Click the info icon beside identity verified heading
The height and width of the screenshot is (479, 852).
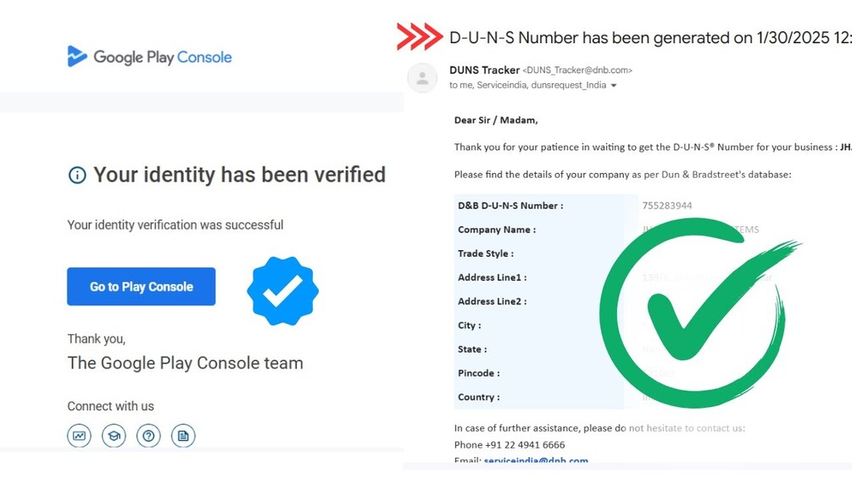[77, 175]
